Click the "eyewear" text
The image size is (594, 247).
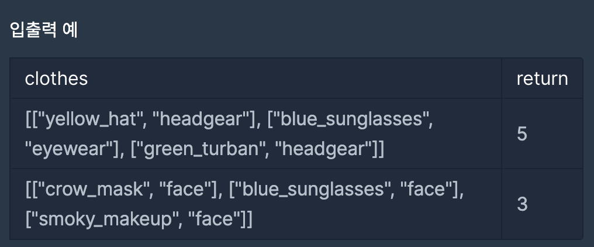(x=67, y=149)
